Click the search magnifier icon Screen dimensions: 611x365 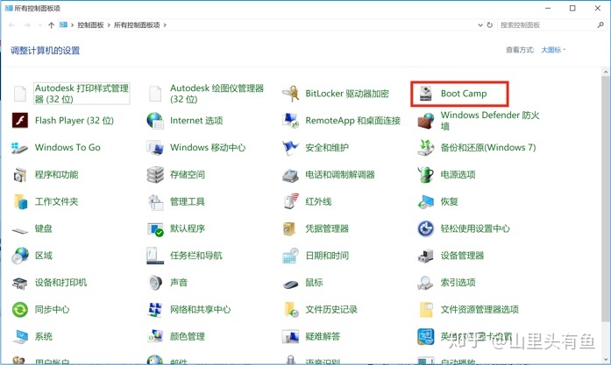[x=600, y=25]
